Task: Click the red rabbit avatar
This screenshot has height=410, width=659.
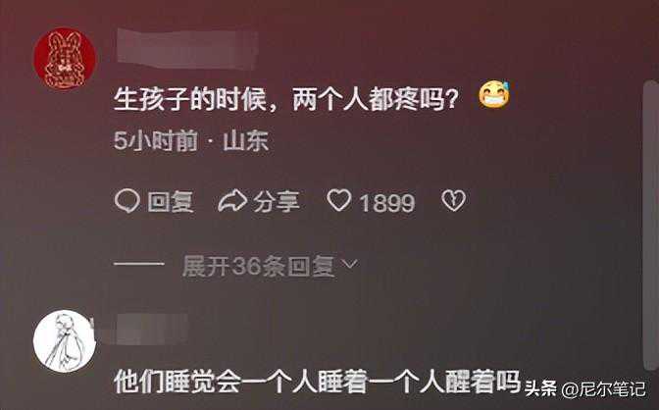Action: [65, 59]
